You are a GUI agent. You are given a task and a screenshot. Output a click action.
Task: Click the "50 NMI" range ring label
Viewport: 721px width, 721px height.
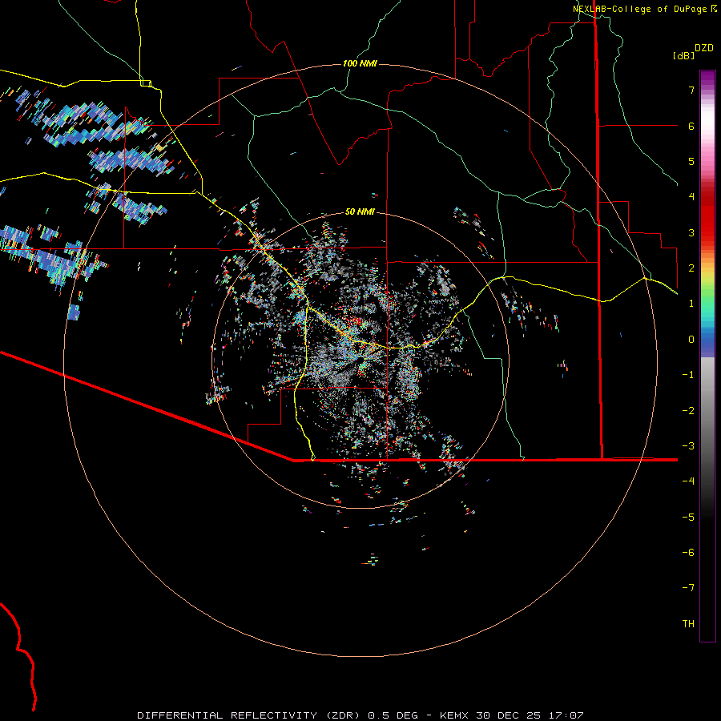coord(360,211)
